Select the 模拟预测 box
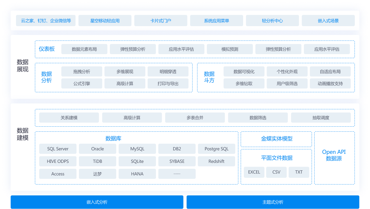Viewport: 370px width, 209px height. (x=230, y=49)
